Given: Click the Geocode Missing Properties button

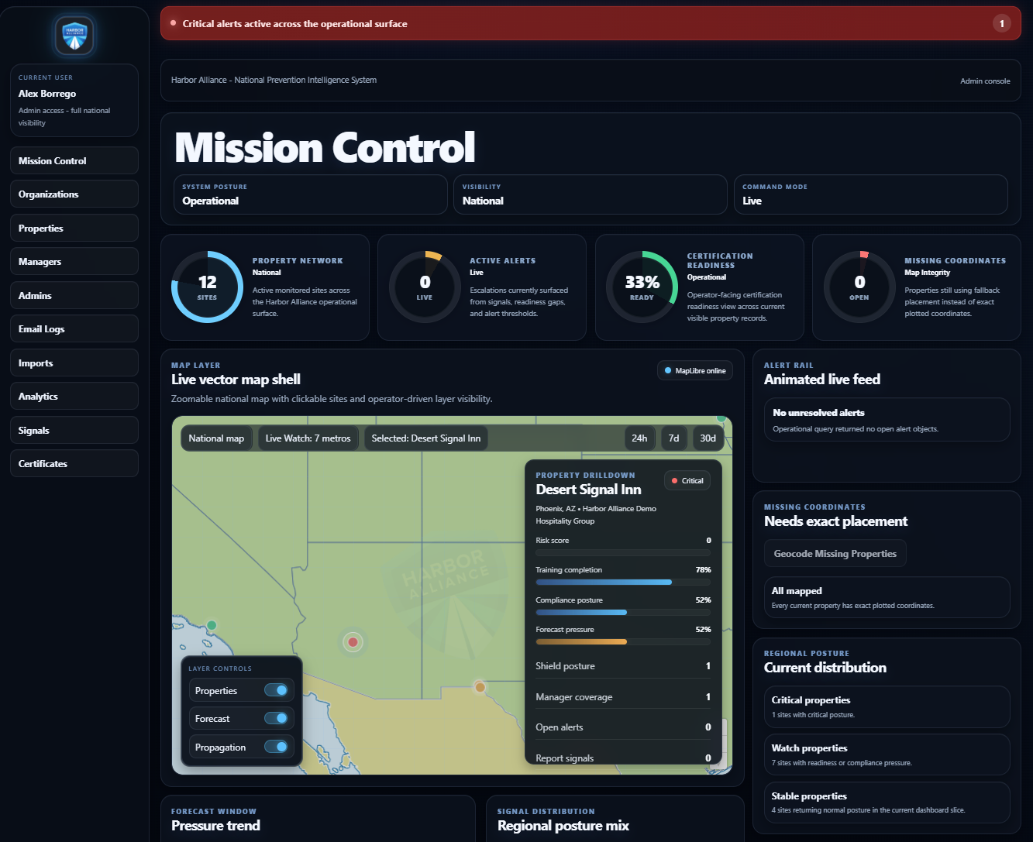Looking at the screenshot, I should (835, 553).
